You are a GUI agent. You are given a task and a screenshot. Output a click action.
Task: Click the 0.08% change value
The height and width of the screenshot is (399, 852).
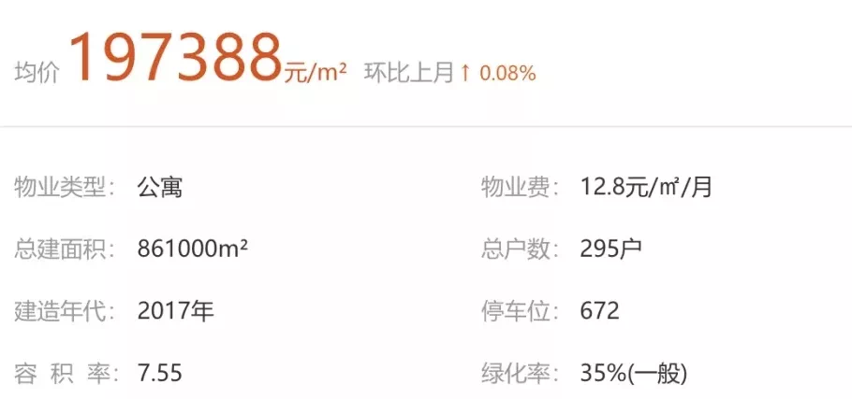[507, 73]
